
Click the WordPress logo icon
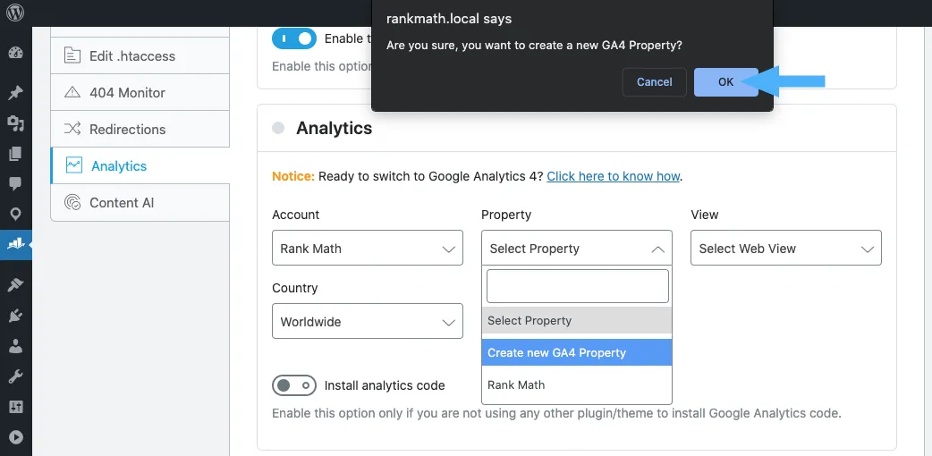15,13
